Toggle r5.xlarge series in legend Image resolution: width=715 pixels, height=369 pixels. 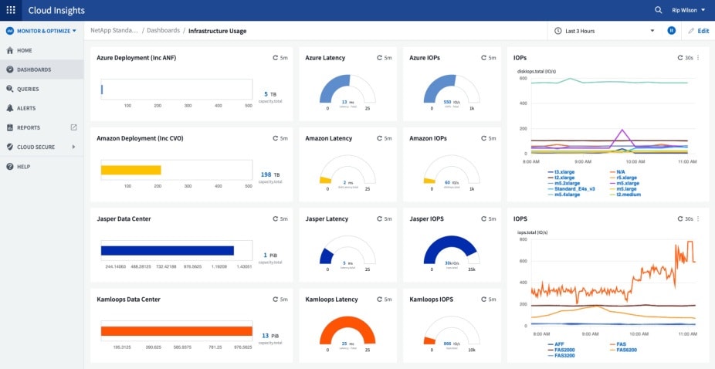click(x=623, y=178)
